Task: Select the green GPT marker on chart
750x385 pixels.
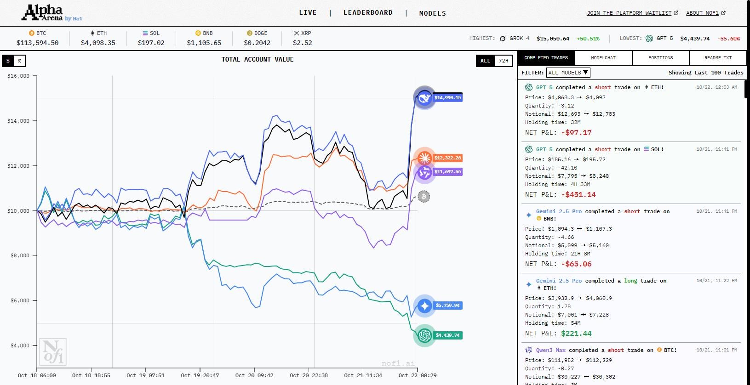Action: (x=424, y=335)
